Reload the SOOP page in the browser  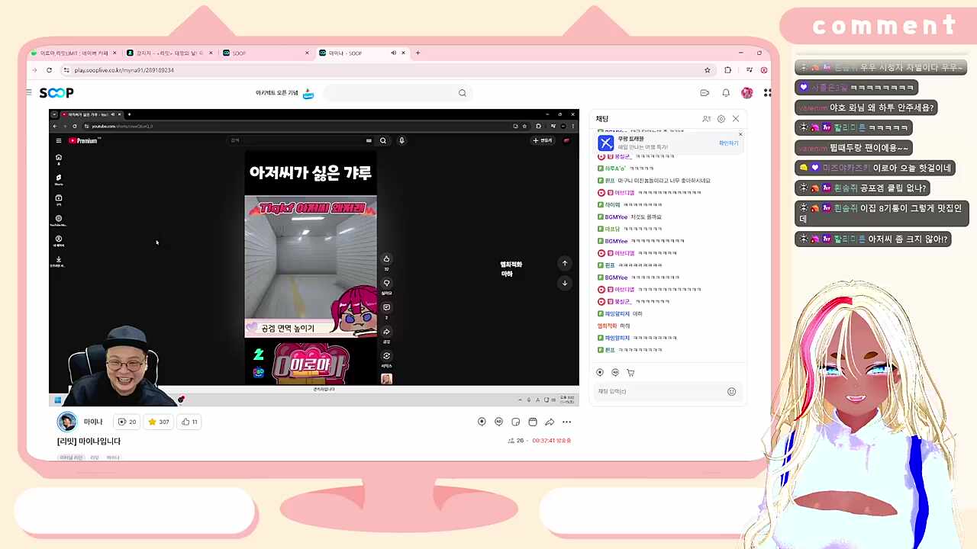(49, 70)
